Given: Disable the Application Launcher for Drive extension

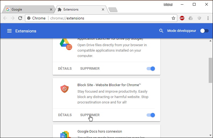Looking at the screenshot, I should pyautogui.click(x=151, y=69).
